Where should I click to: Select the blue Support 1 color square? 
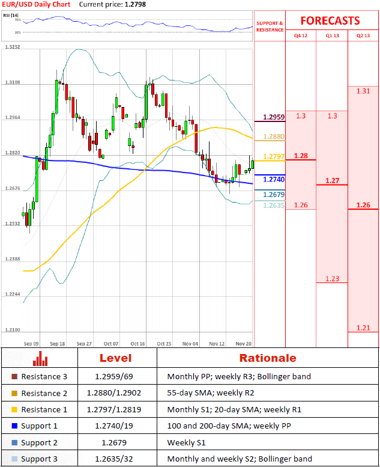14,426
